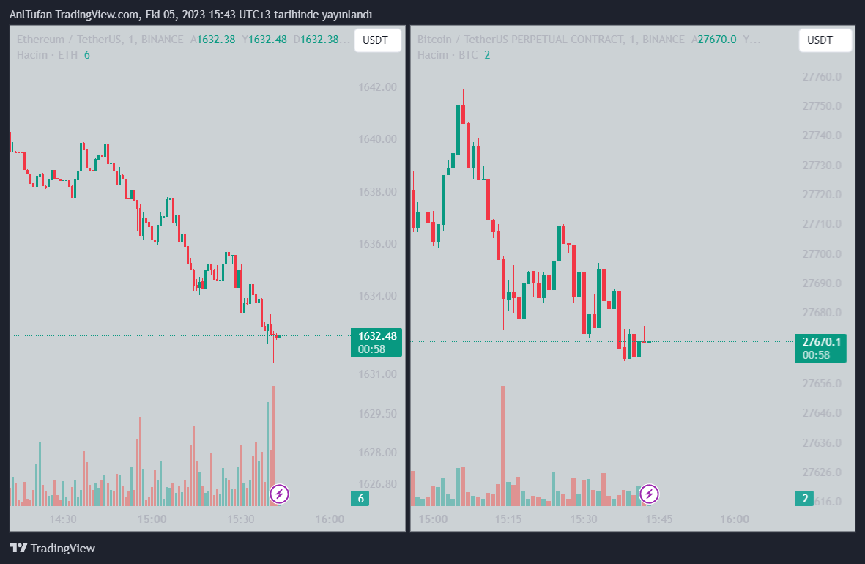865x564 pixels.
Task: Click the green 1632.48 current price label
Action: point(376,342)
